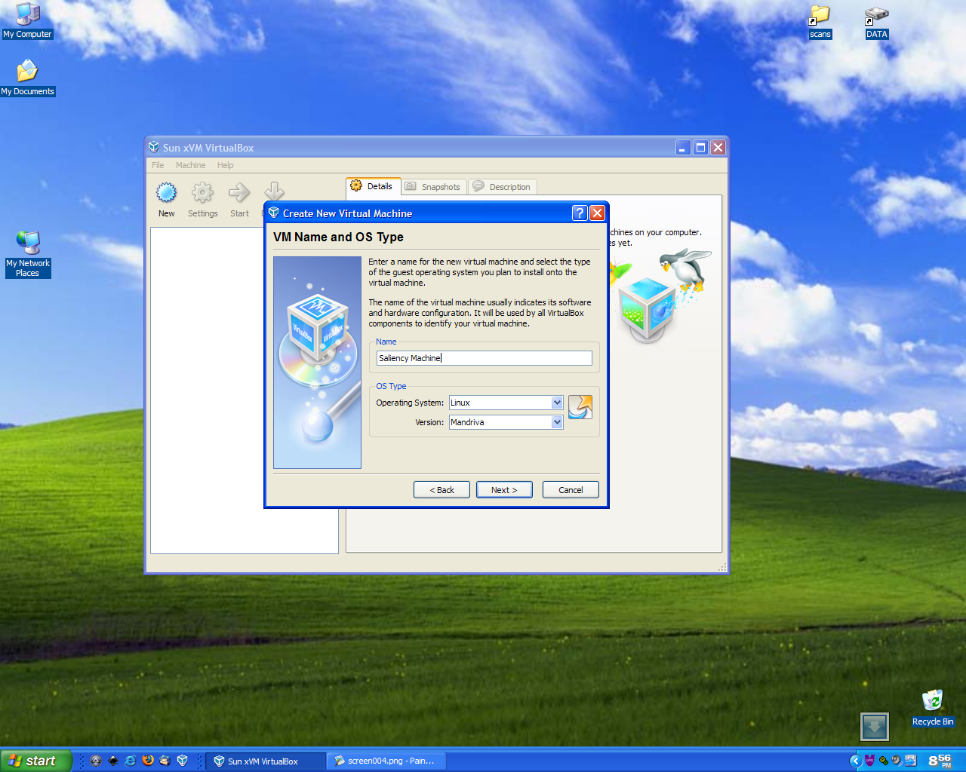966x772 pixels.
Task: Expand hidden system tray icons chevron
Action: (x=855, y=761)
